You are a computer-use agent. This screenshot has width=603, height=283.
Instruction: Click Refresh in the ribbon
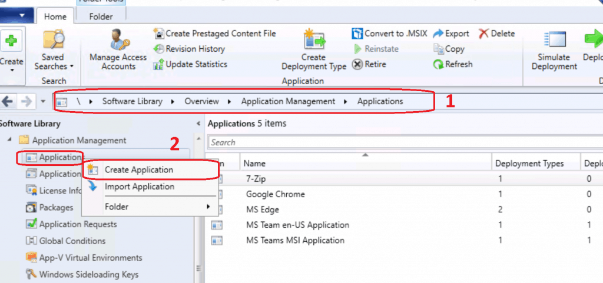(453, 64)
